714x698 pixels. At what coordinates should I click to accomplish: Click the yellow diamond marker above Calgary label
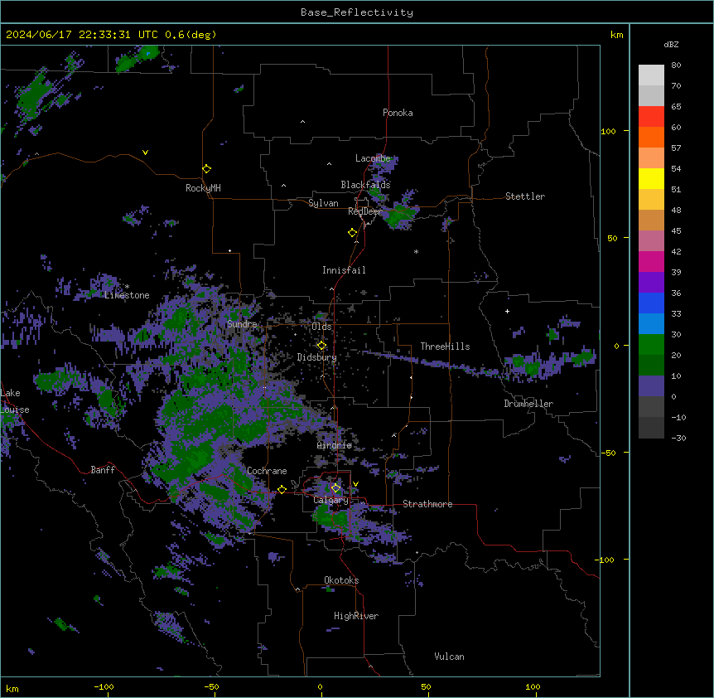(335, 488)
